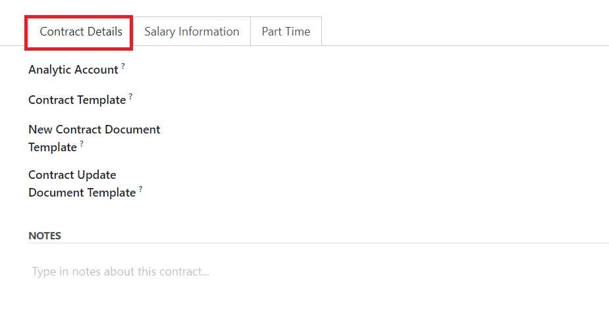Image resolution: width=609 pixels, height=309 pixels.
Task: Select the Part Time tab
Action: [x=286, y=32]
